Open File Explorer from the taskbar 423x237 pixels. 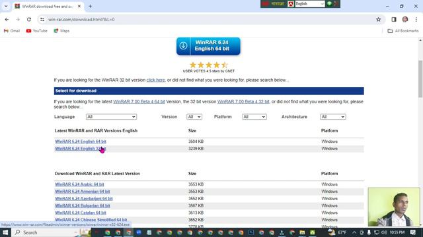302,232
